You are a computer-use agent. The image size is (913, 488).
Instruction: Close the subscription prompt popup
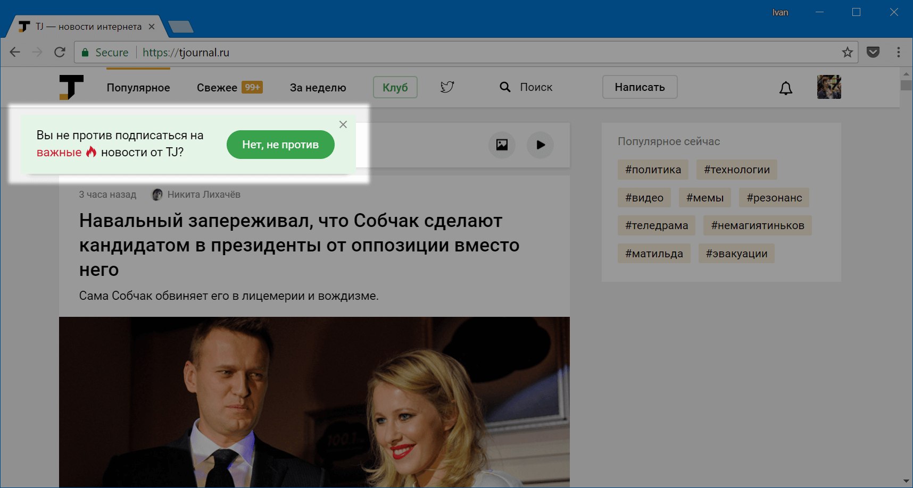343,124
